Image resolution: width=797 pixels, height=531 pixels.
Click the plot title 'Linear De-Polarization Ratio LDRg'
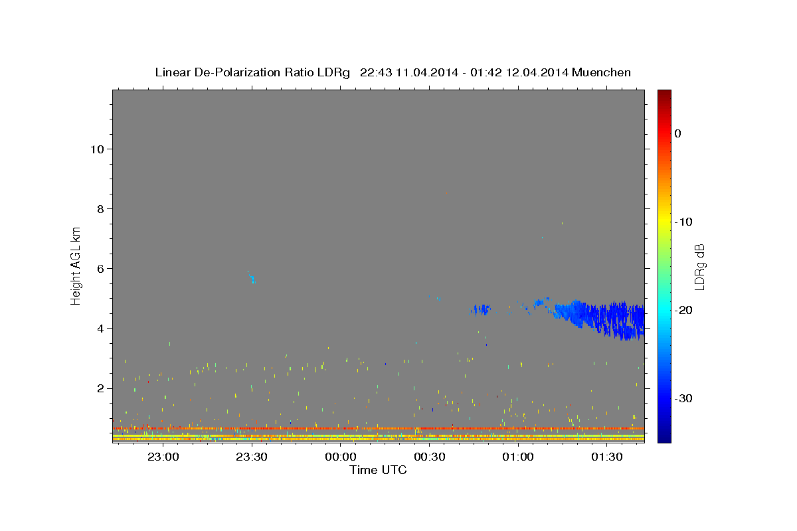click(252, 72)
